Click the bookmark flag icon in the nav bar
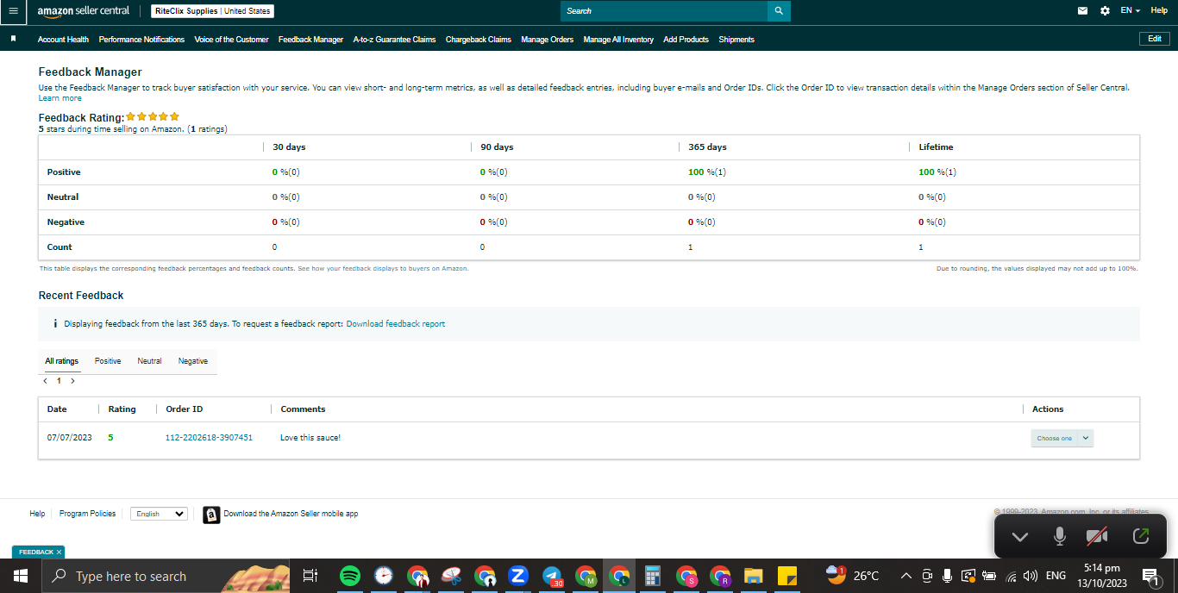 [14, 39]
